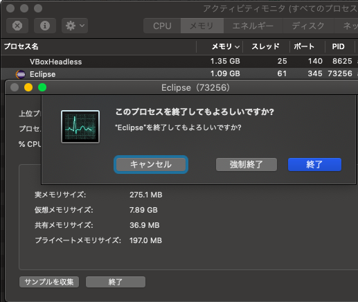The image size is (358, 302).
Task: Click the blue 終了 quit button
Action: click(x=314, y=164)
